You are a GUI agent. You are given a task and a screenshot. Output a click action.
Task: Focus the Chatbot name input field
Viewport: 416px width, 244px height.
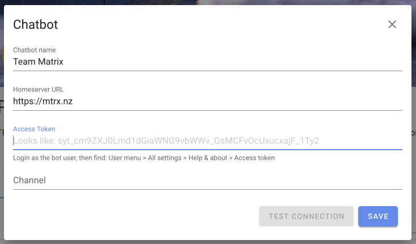tap(208, 62)
